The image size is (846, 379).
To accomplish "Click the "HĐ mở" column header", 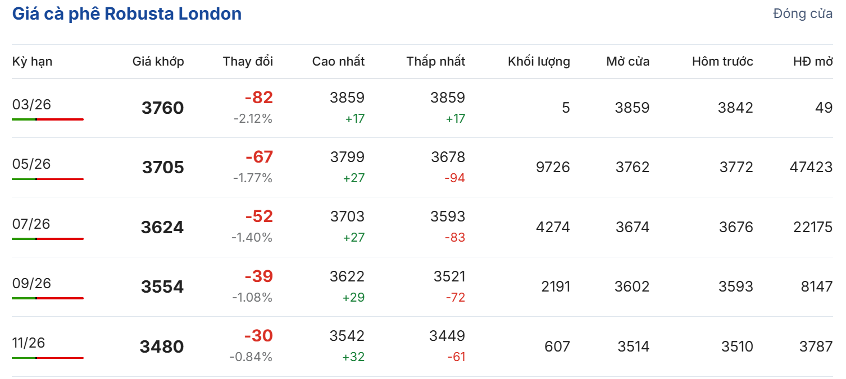I will (x=813, y=61).
